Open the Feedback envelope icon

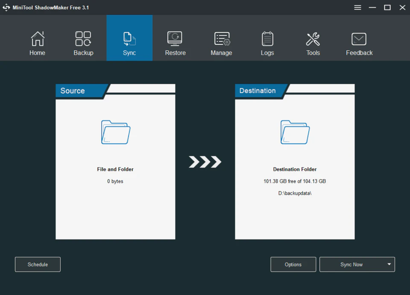coord(359,38)
